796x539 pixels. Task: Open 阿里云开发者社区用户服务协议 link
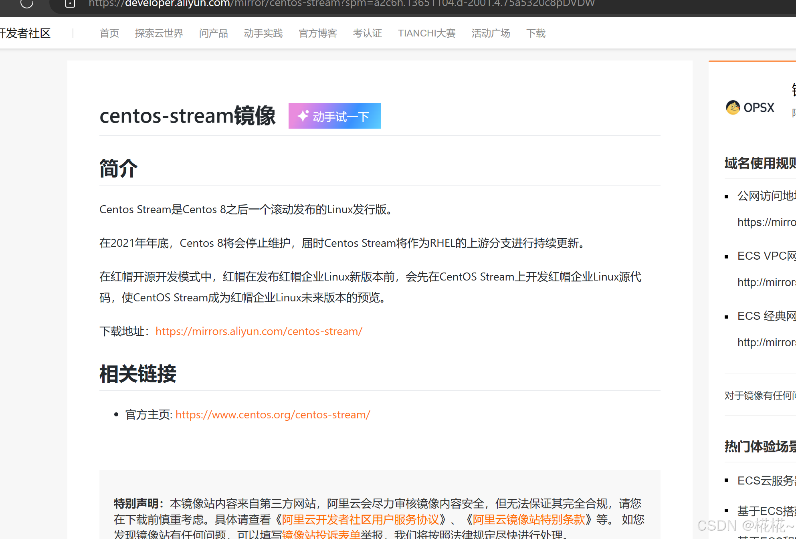[360, 520]
